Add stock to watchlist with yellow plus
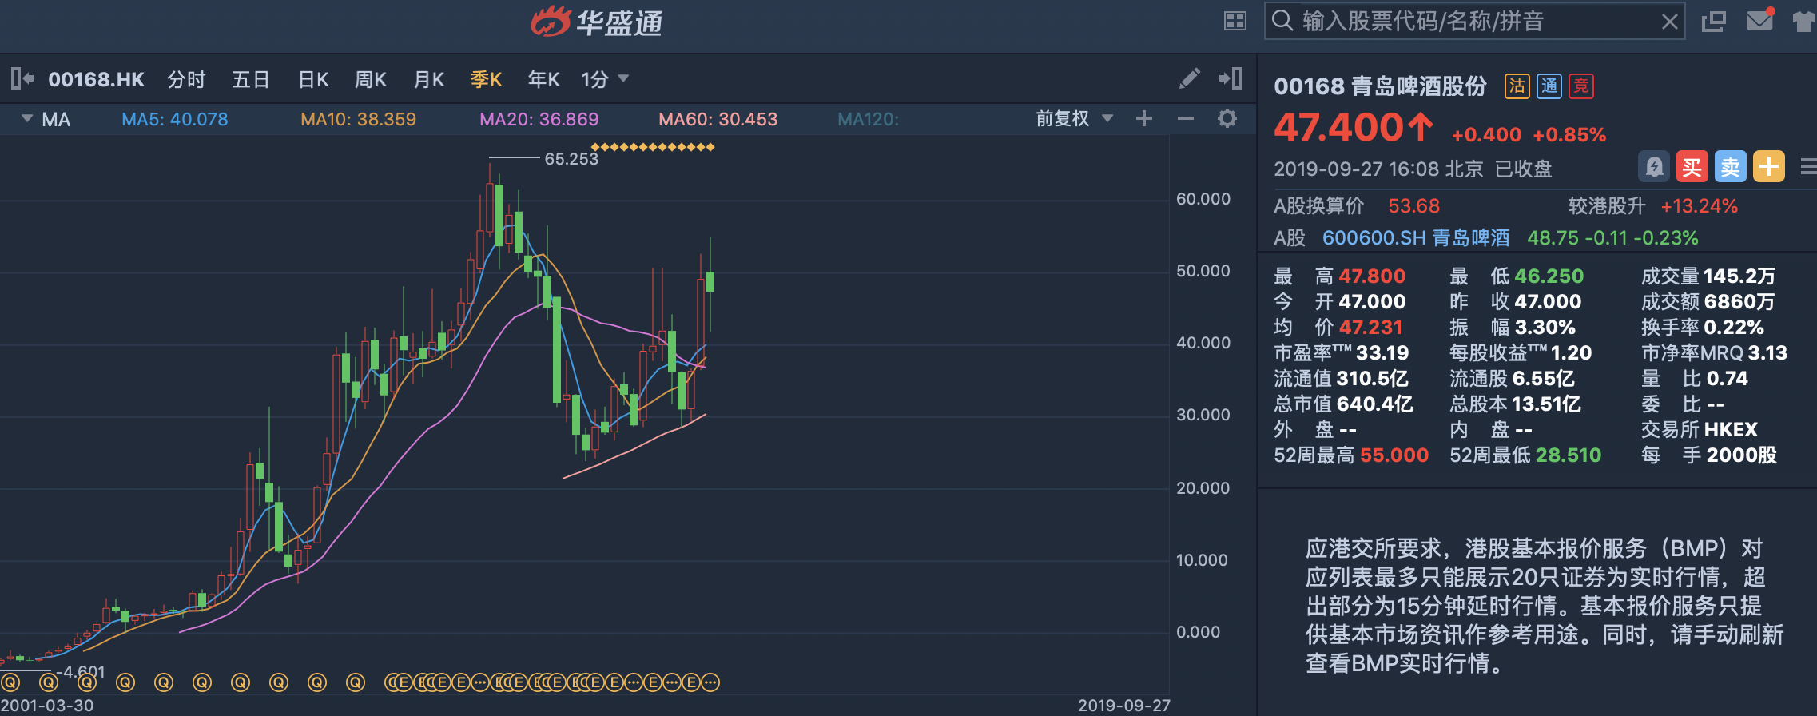This screenshot has width=1817, height=716. pos(1769,167)
